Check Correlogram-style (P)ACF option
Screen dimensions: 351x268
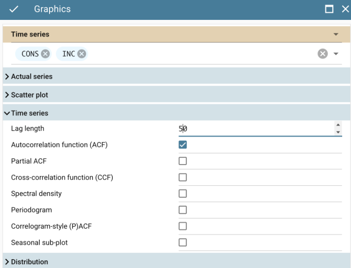pyautogui.click(x=183, y=226)
